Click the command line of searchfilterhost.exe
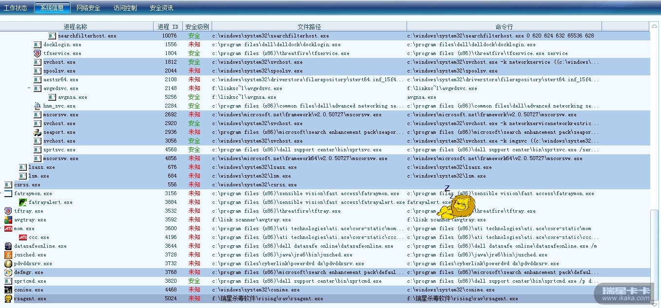The height and width of the screenshot is (308, 661). tap(501, 36)
